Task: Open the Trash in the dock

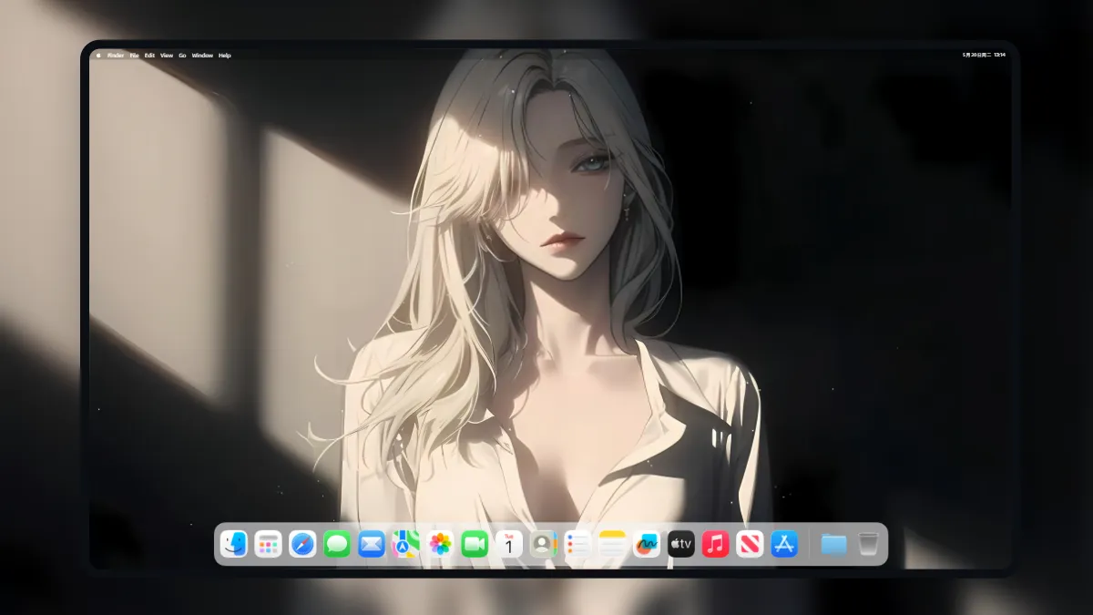Action: [x=868, y=545]
